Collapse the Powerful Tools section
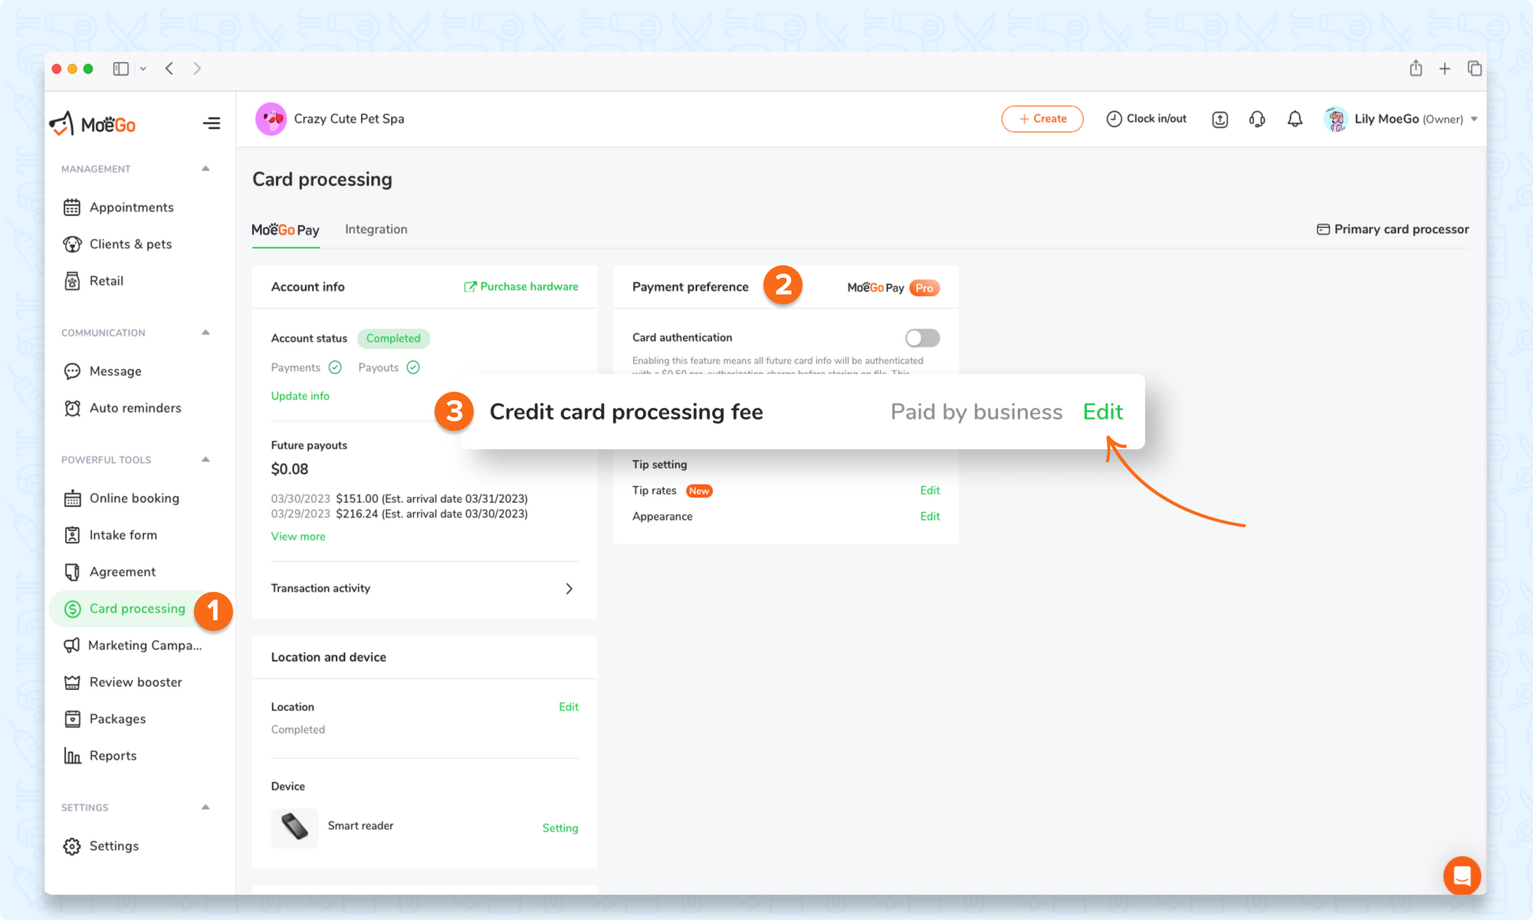The image size is (1533, 920). 205,459
